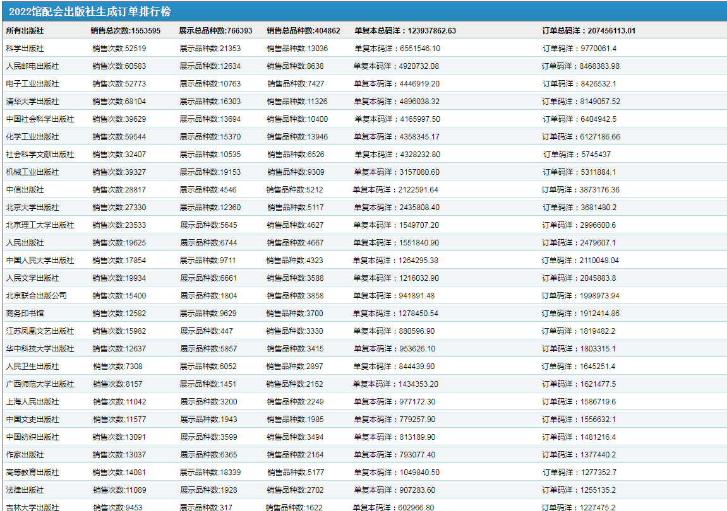Click 社会科学文献出版社 in the list

[40, 155]
